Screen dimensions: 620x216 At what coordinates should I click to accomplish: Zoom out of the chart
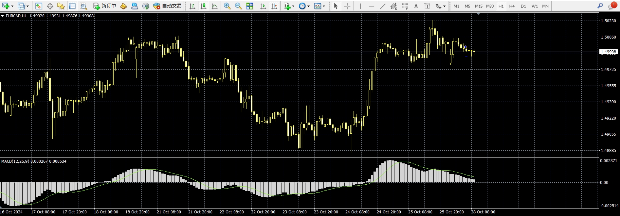pos(238,6)
